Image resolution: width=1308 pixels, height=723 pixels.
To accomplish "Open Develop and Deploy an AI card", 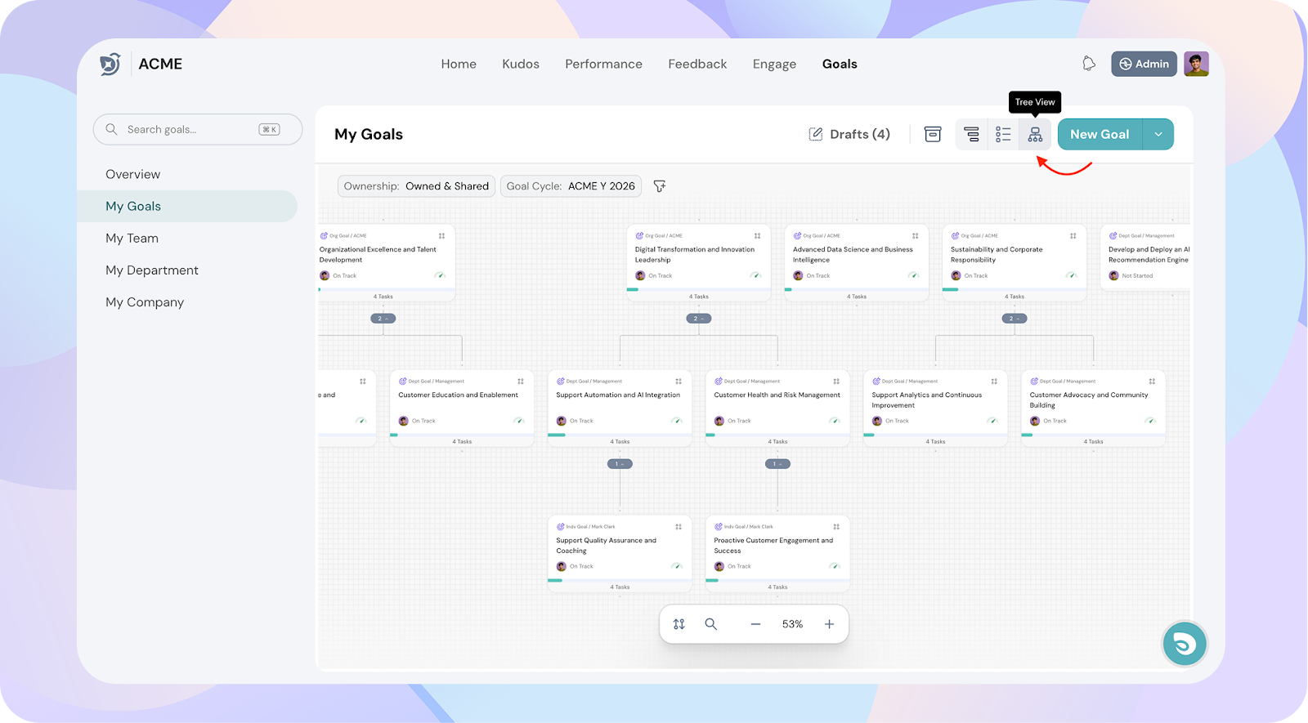I will (x=1146, y=257).
